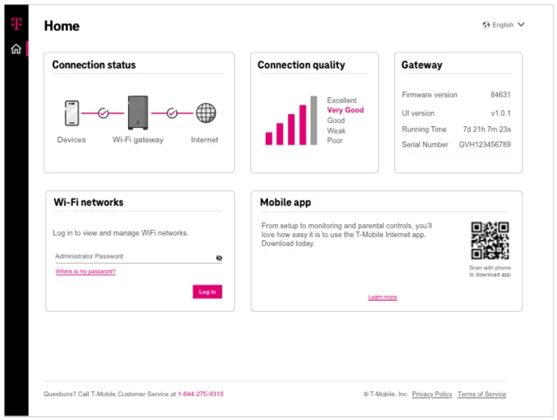Click the checkmark between Devices and Wi-Fi gateway

coord(104,112)
